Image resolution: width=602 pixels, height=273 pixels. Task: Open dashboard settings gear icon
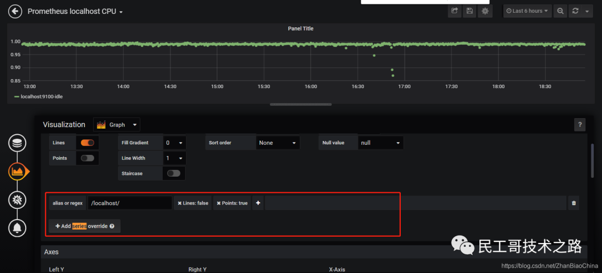pos(485,11)
